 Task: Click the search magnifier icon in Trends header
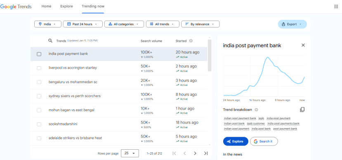pos(50,41)
